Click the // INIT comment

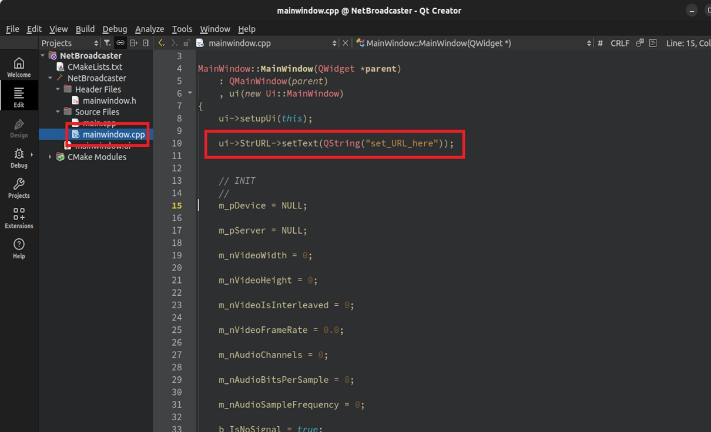tap(237, 181)
